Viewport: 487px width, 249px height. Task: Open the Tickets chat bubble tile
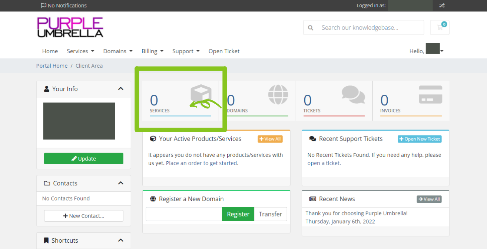pyautogui.click(x=334, y=101)
